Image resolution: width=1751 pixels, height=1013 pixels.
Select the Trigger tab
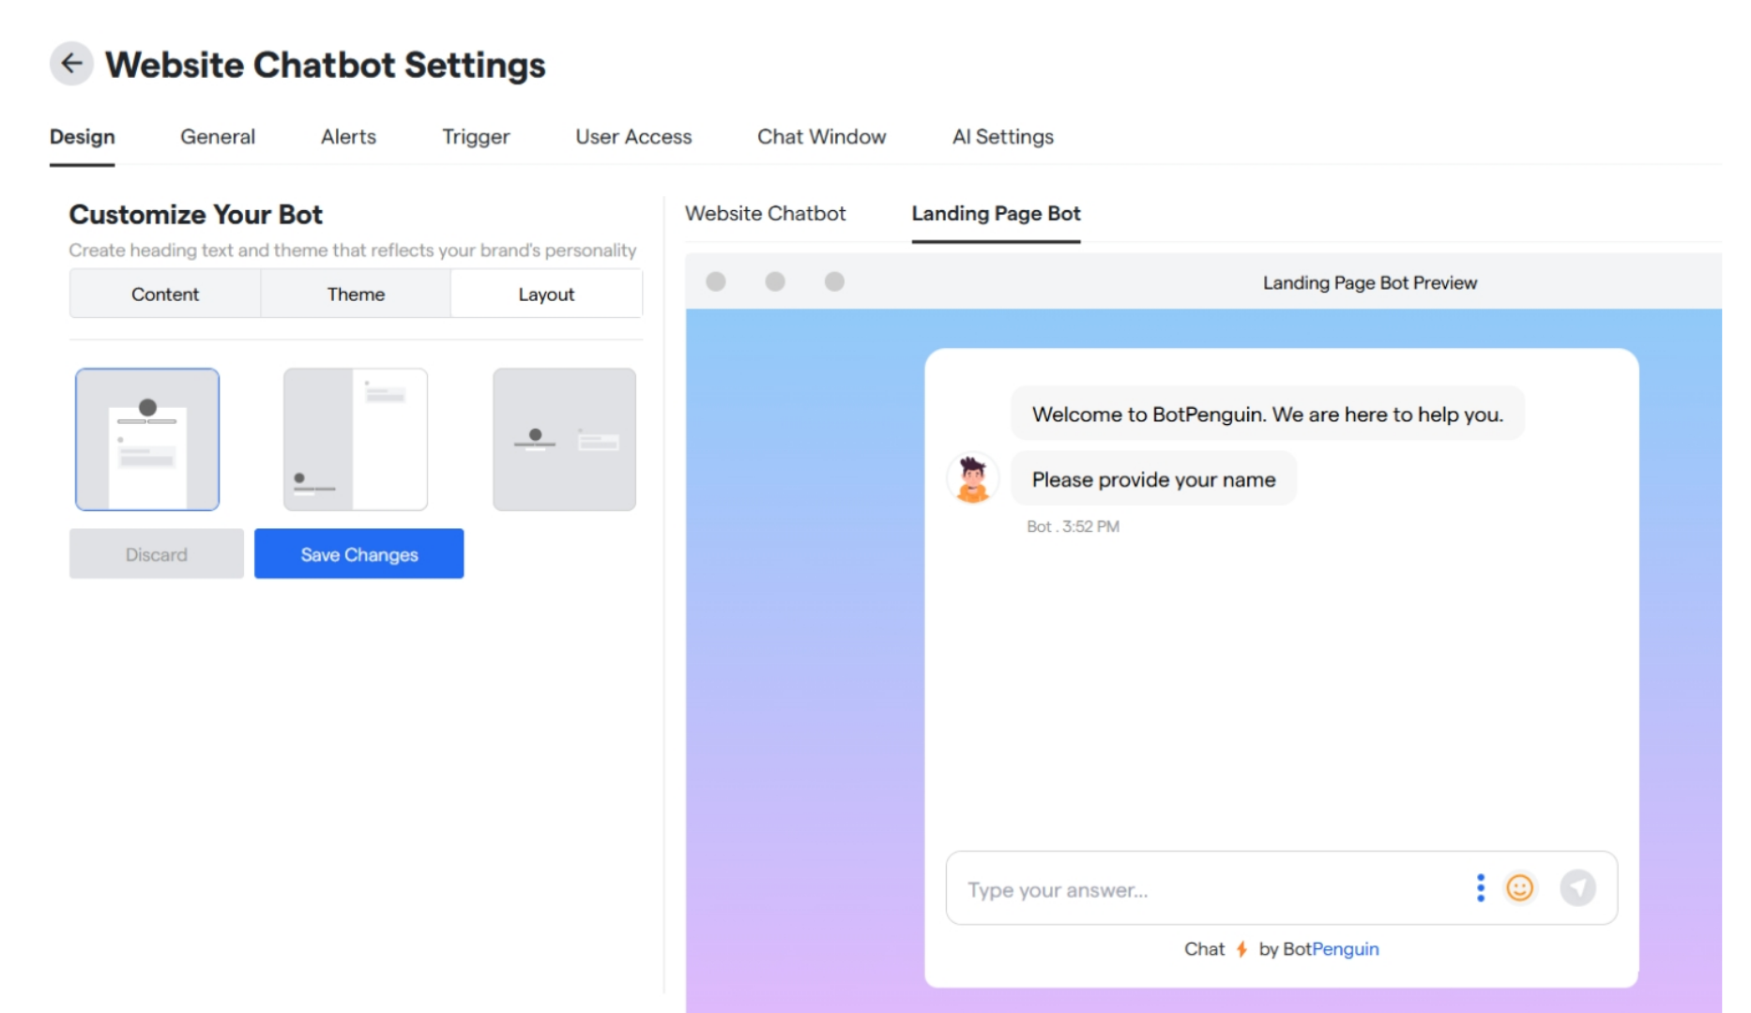click(476, 137)
